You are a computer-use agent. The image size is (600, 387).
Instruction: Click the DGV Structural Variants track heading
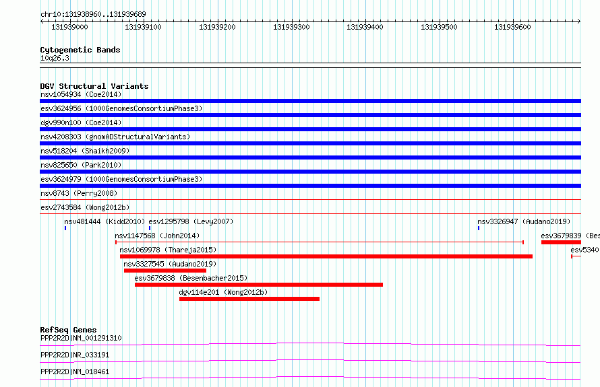(x=94, y=86)
